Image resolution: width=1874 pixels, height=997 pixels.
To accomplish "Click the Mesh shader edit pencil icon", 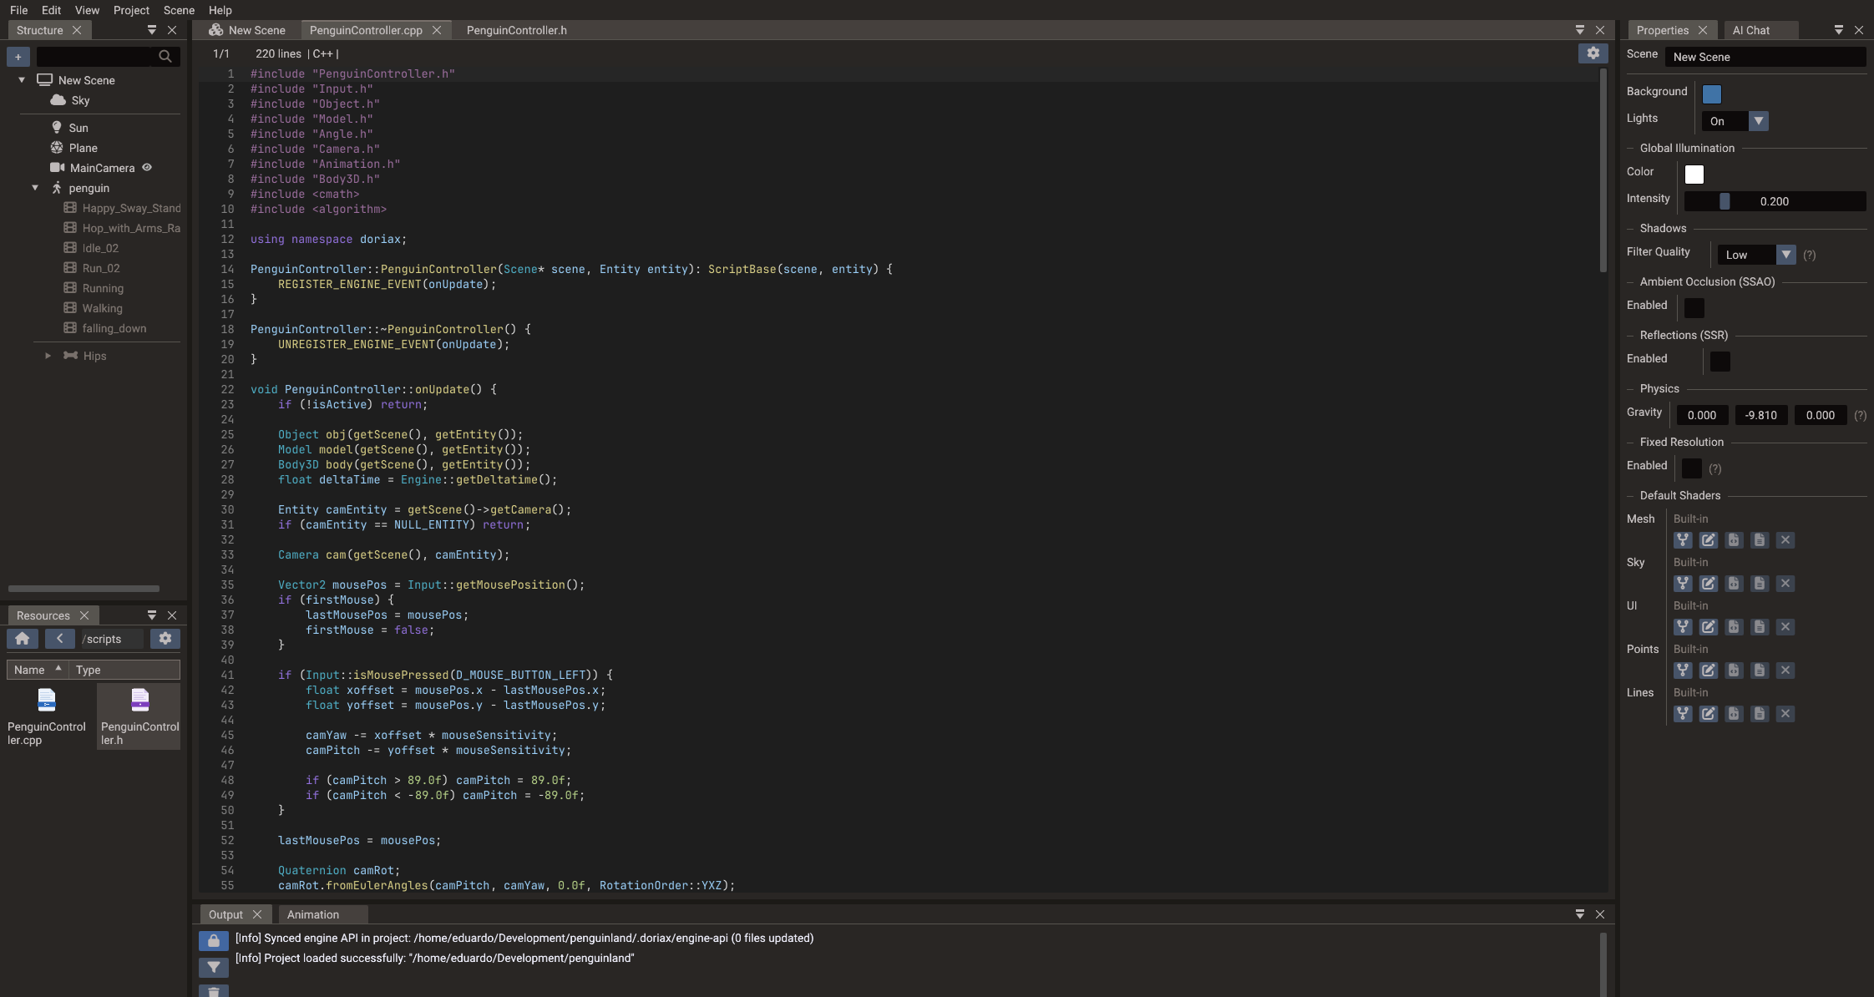I will [1709, 540].
